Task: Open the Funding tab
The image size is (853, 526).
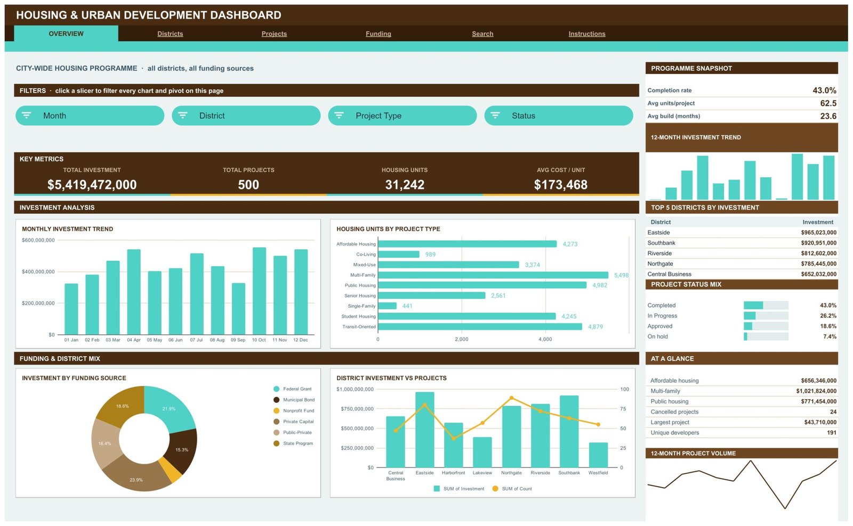Action: (x=379, y=34)
